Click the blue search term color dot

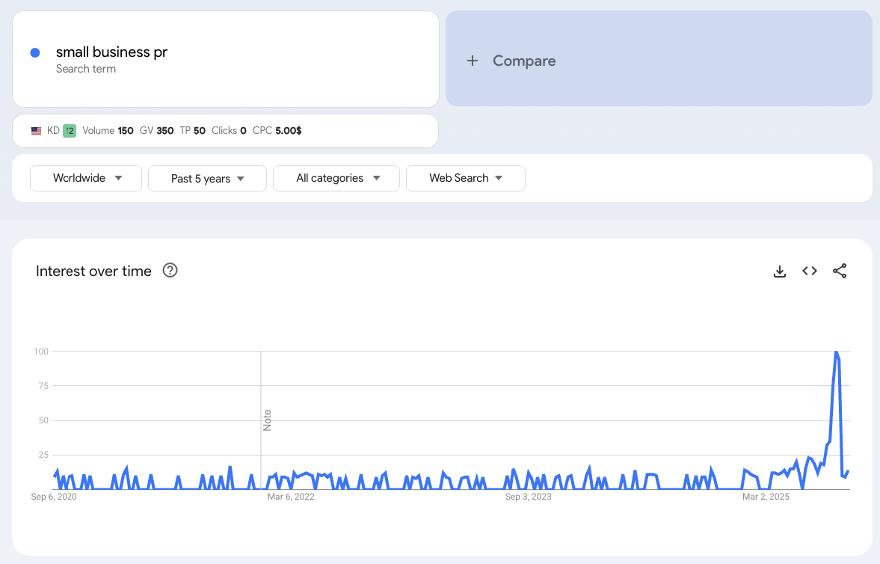[34, 52]
